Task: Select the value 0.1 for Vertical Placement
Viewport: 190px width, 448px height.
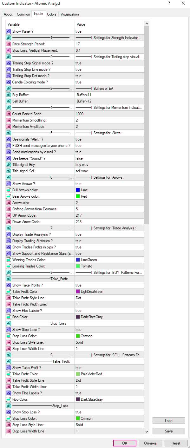Action: (x=109, y=50)
